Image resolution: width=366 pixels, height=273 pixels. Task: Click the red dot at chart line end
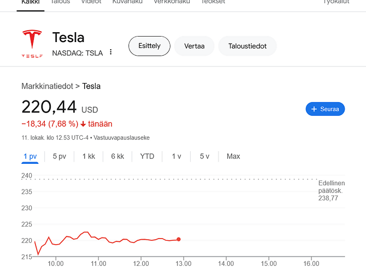point(179,239)
